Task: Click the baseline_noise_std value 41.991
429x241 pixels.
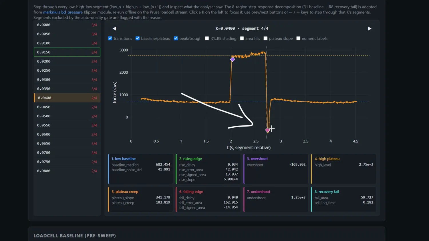Action: [164, 169]
